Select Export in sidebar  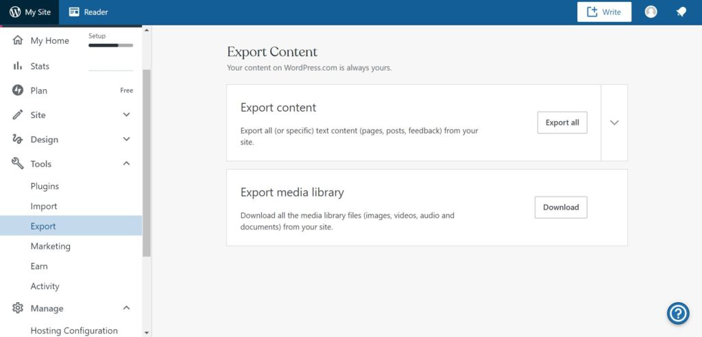71,226
